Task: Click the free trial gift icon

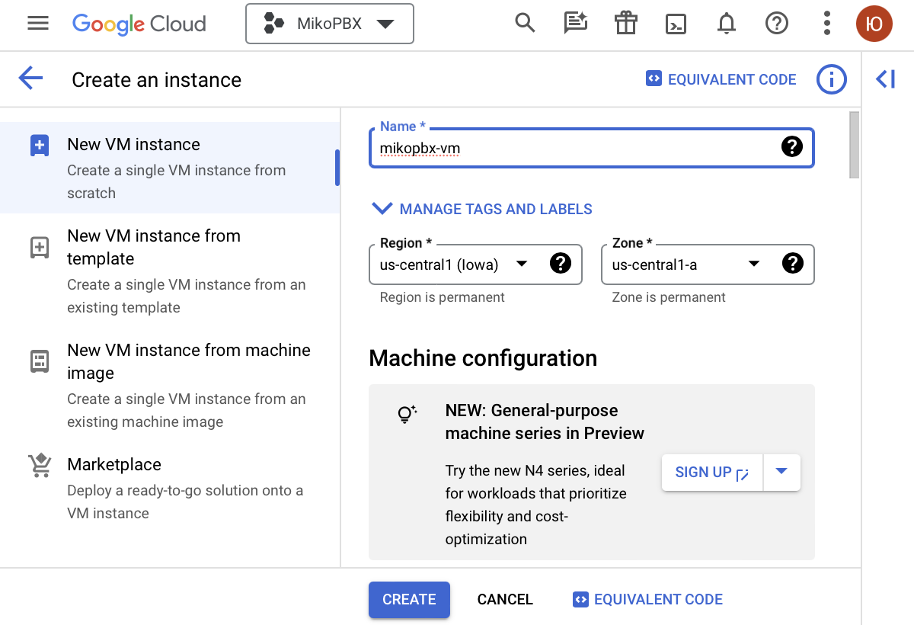Action: point(625,24)
